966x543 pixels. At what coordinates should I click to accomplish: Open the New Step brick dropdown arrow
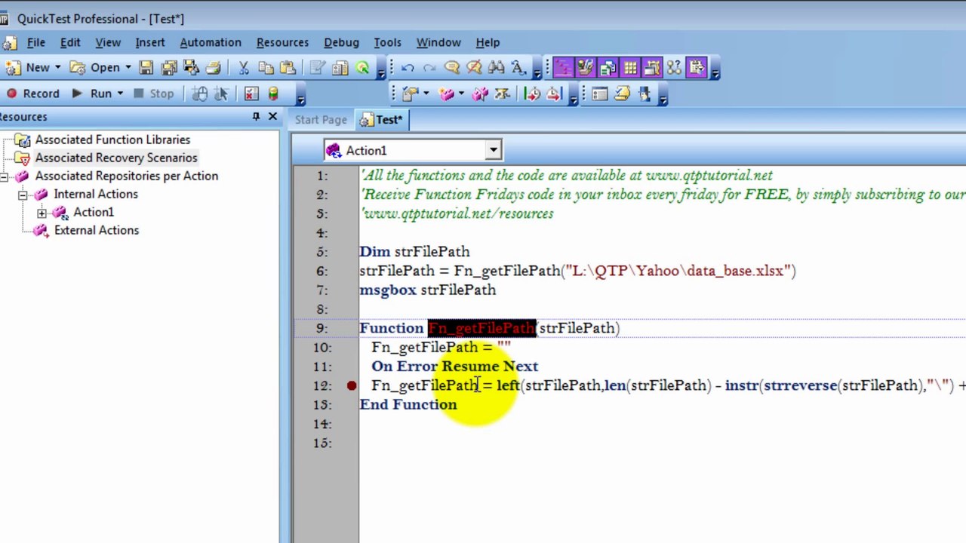point(462,94)
